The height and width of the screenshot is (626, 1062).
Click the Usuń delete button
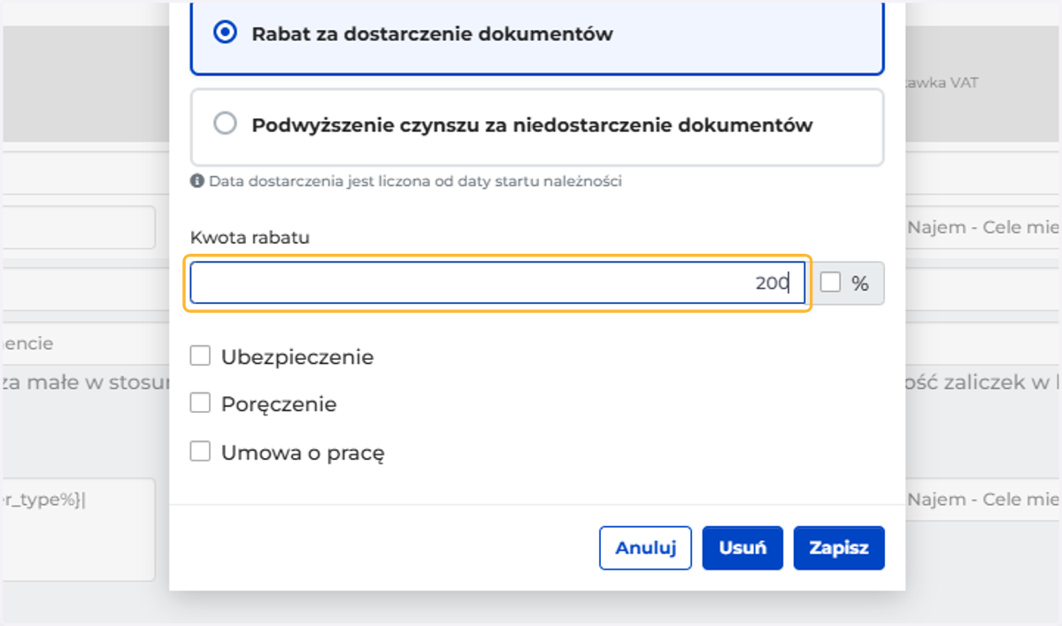point(743,547)
